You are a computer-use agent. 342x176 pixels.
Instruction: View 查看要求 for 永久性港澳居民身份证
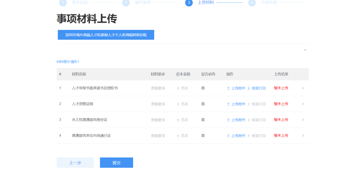point(158,120)
